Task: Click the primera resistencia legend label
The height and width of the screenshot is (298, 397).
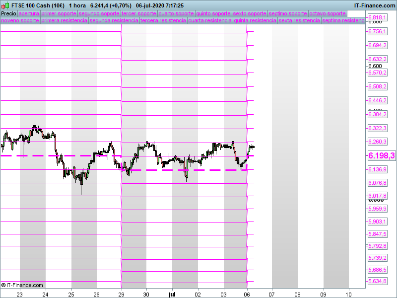Action: pyautogui.click(x=64, y=21)
